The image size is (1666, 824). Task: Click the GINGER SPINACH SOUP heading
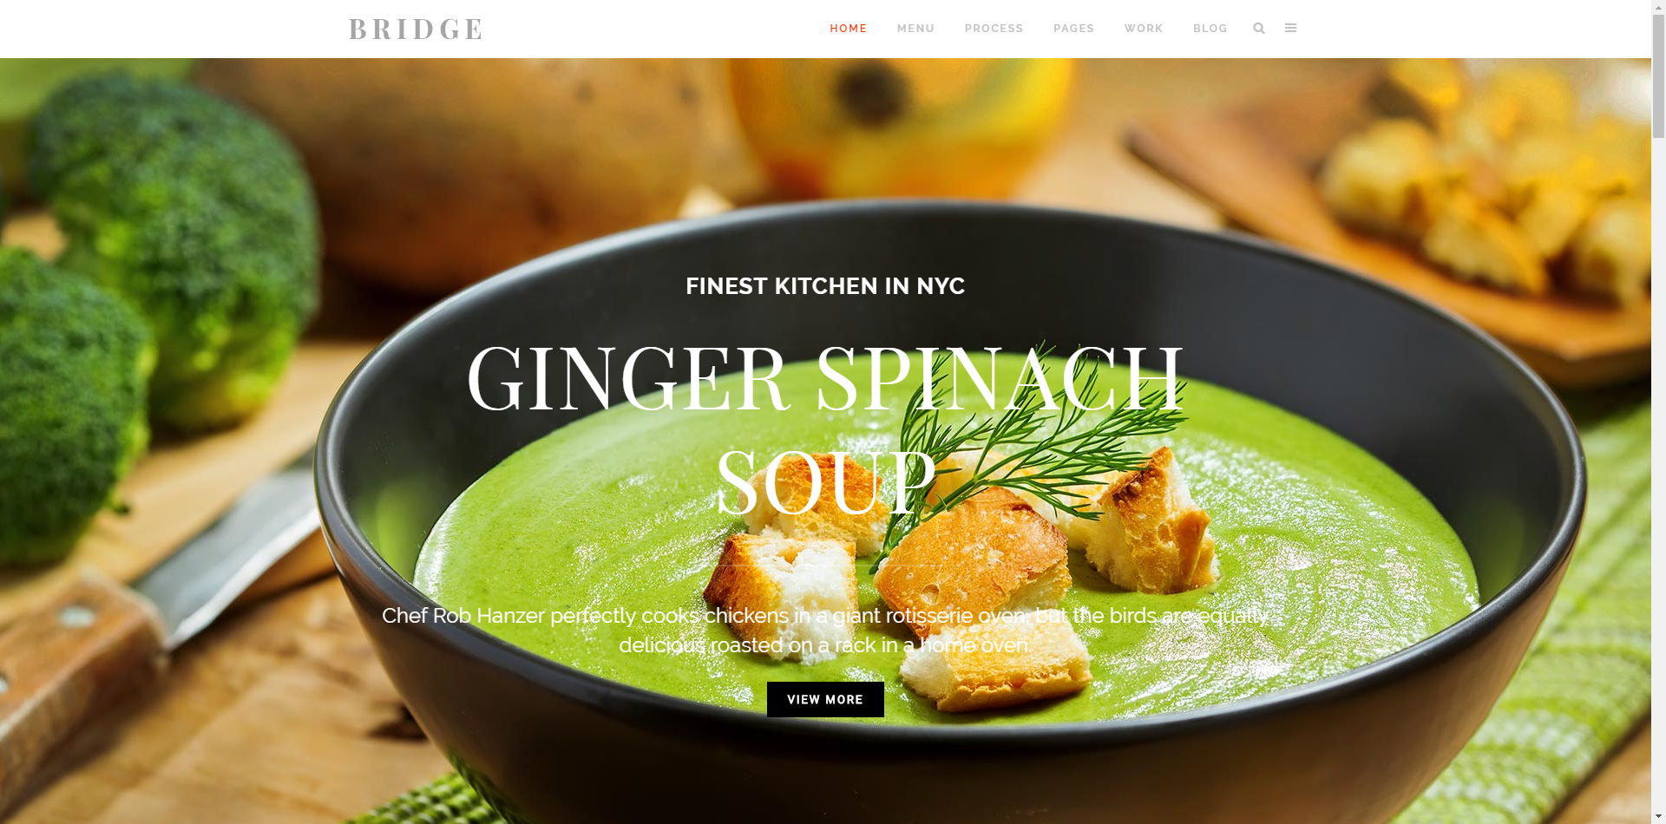(825, 429)
